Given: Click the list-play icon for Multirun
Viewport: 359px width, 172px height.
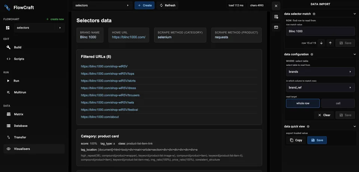Looking at the screenshot, I should point(9,92).
